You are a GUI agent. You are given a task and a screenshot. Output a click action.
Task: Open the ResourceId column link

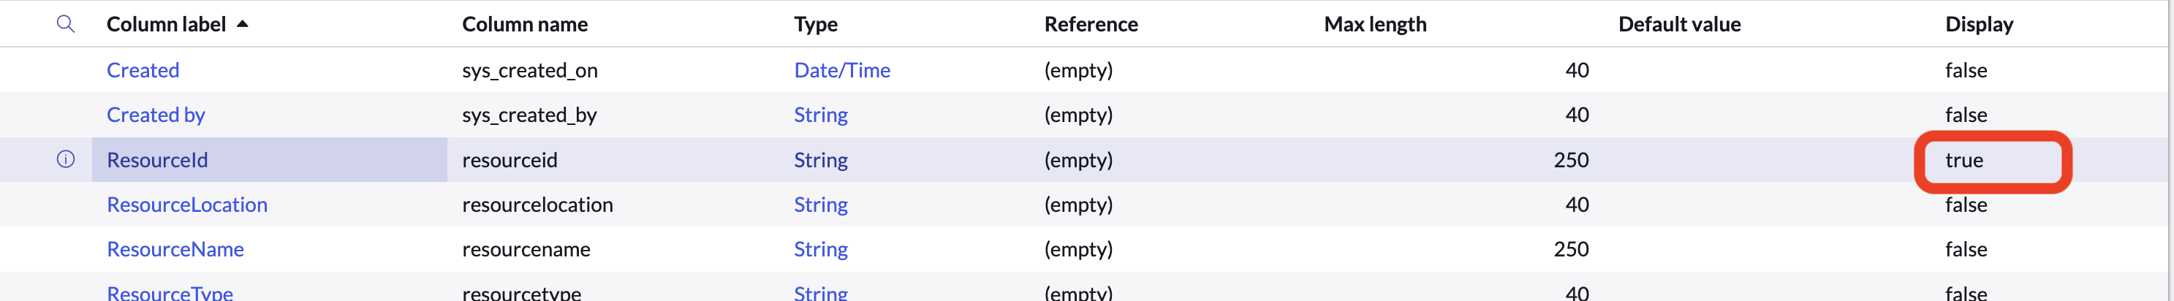(x=157, y=160)
